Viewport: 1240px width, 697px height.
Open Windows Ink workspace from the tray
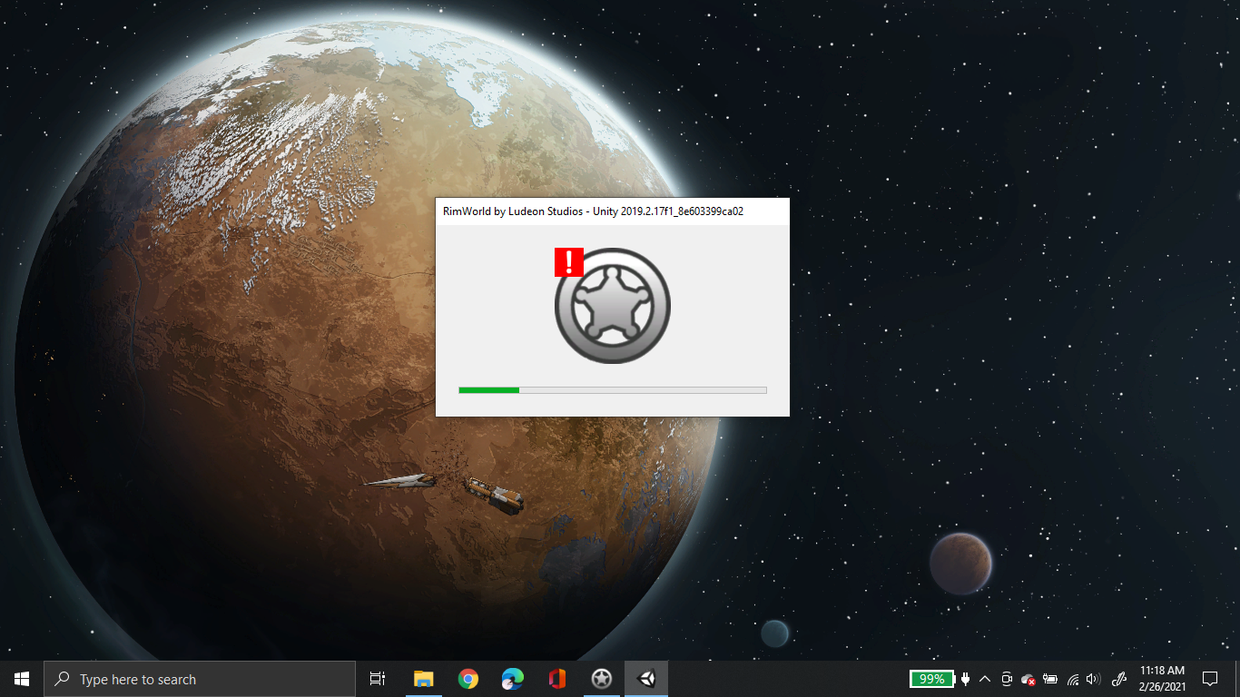pos(1119,679)
